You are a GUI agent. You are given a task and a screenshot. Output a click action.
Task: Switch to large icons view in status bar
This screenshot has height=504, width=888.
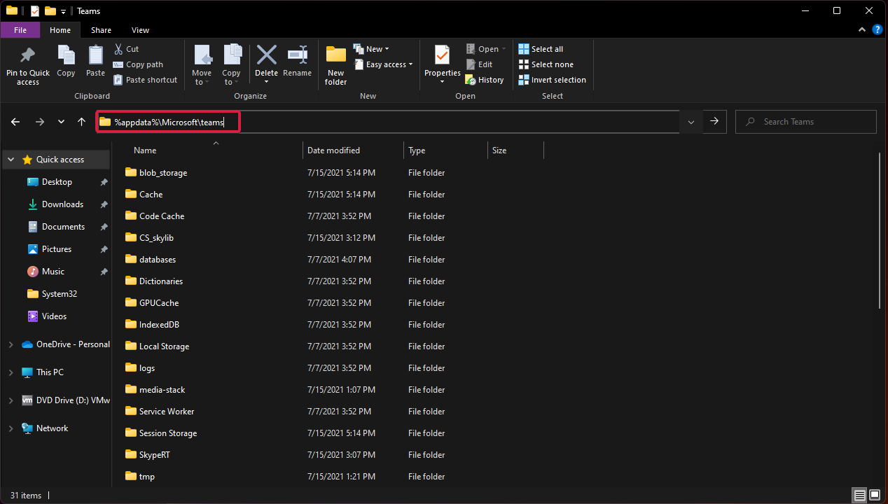873,496
